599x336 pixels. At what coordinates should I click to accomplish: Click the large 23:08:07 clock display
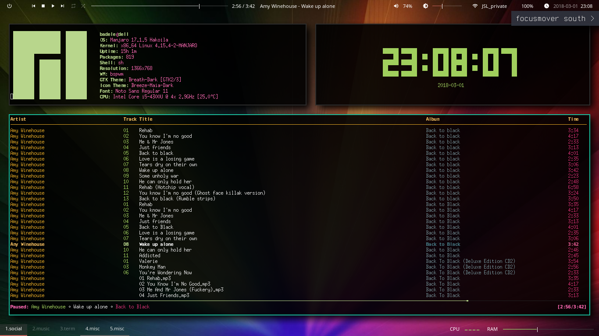click(x=450, y=63)
